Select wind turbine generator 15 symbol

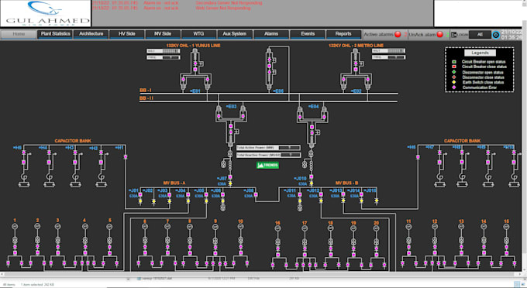507,227
